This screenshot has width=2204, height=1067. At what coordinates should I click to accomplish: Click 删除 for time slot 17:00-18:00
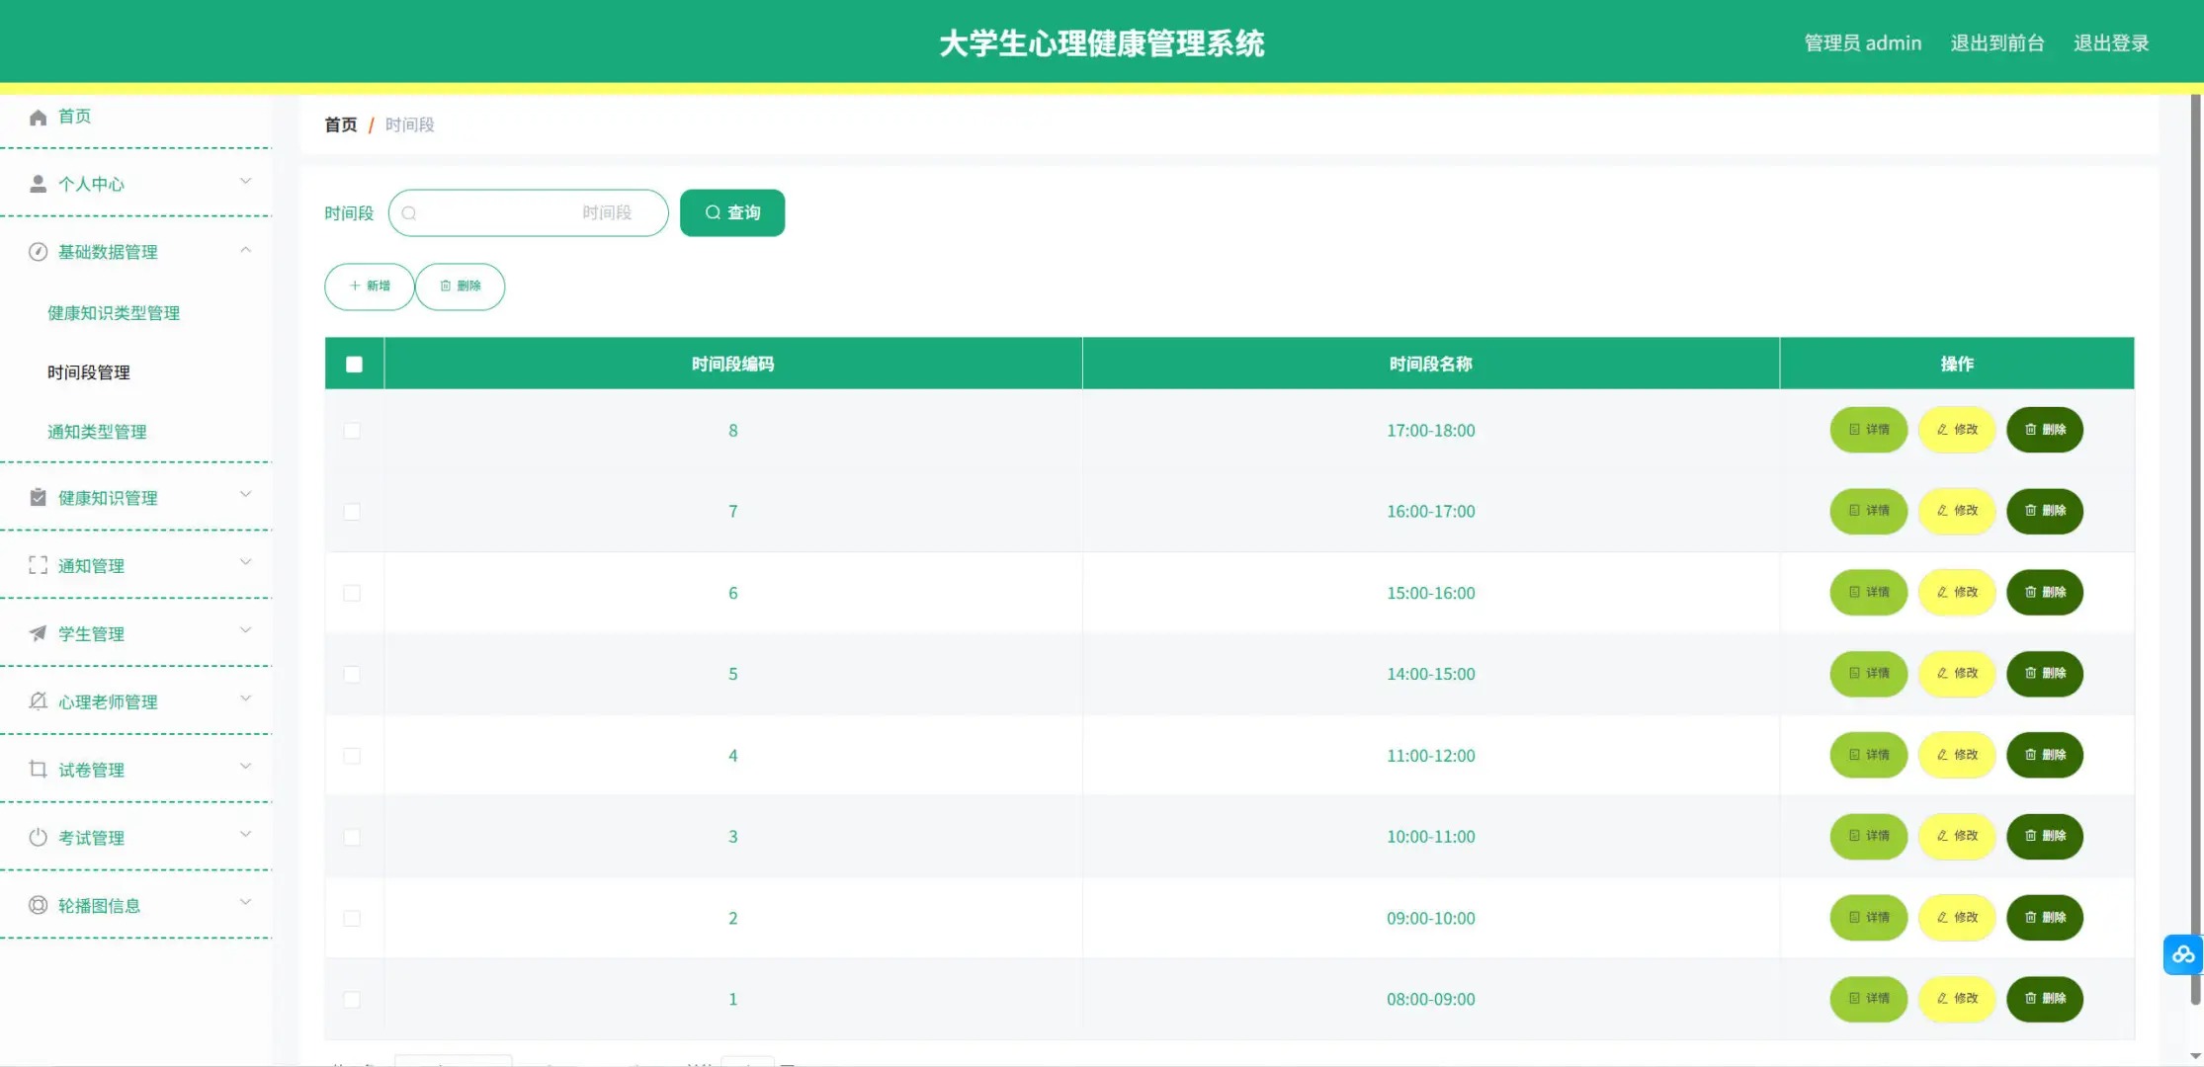(x=2045, y=430)
